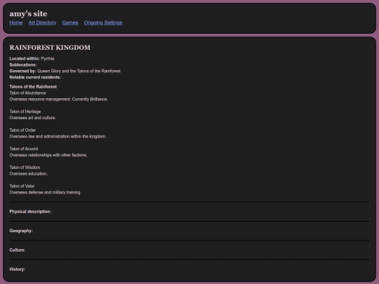This screenshot has height=284, width=379.
Task: Click the Talon of Order entry
Action: point(22,130)
